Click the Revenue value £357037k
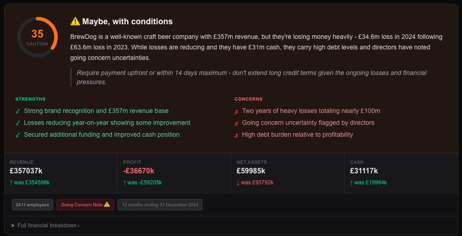The width and height of the screenshot is (462, 236). [x=27, y=171]
